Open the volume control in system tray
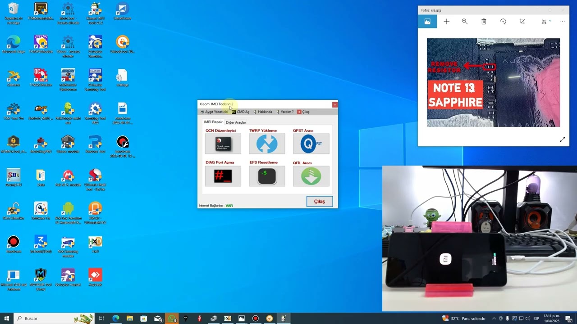The image size is (577, 324). click(x=528, y=318)
